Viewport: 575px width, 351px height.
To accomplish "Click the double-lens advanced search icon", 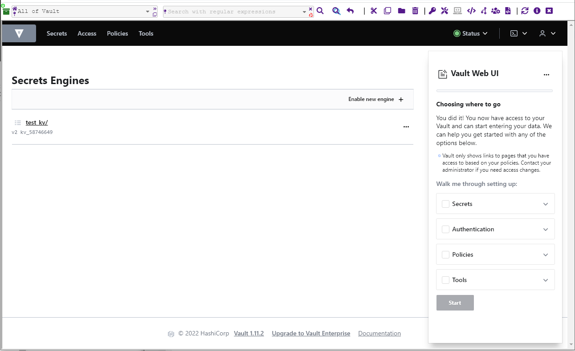I will click(x=336, y=11).
